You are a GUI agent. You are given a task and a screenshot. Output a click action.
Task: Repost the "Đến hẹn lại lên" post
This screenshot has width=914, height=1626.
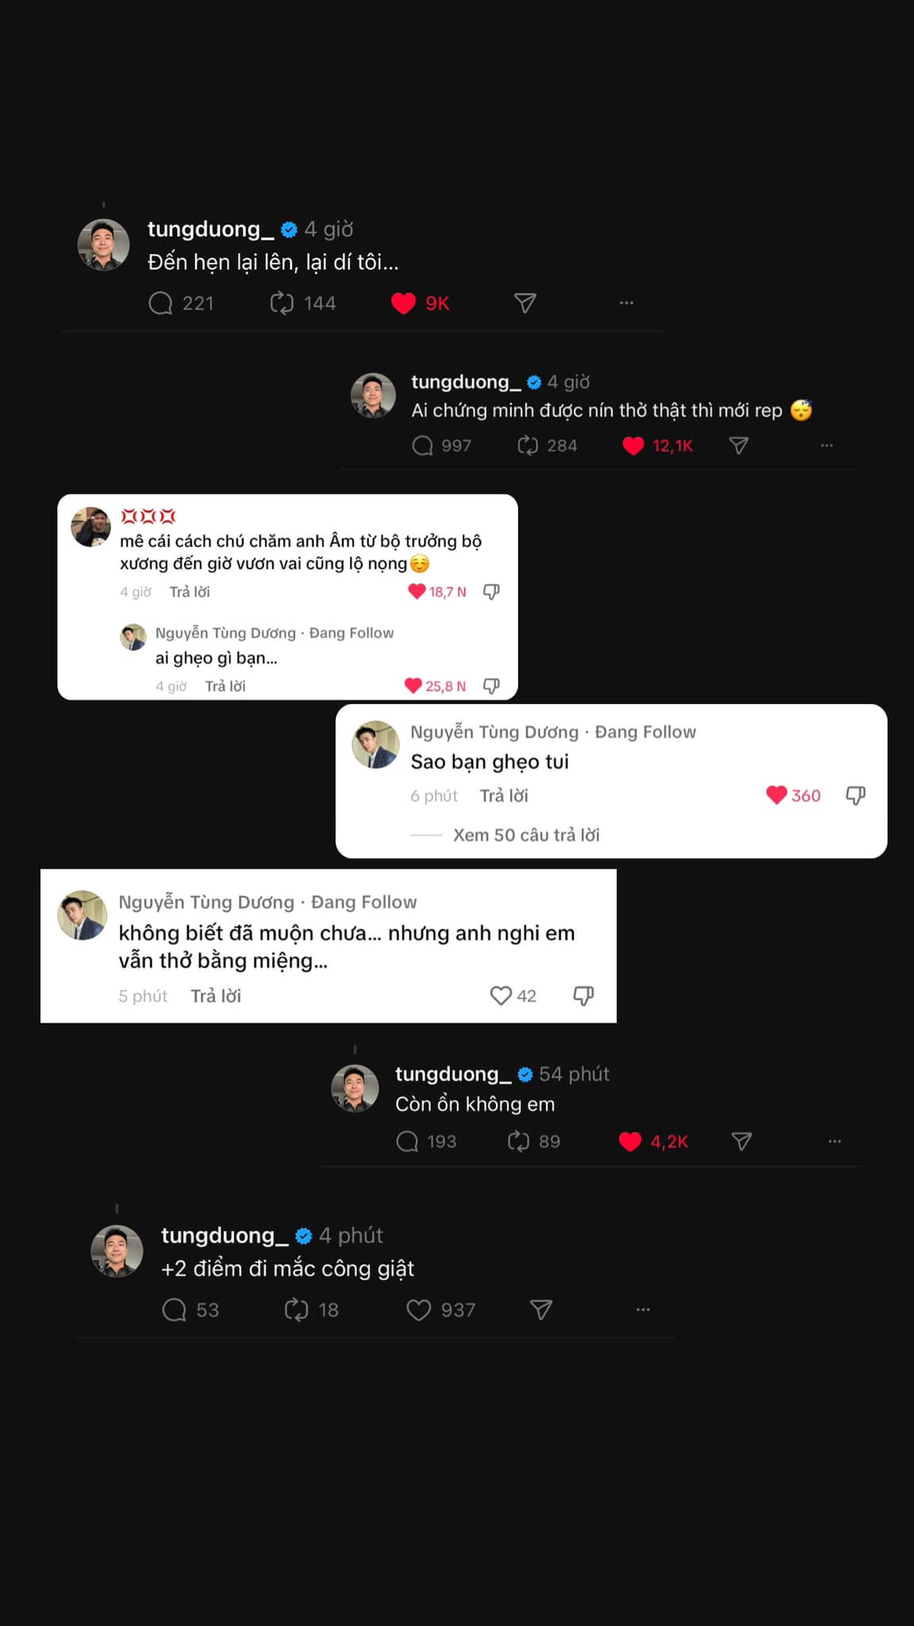[x=282, y=303]
